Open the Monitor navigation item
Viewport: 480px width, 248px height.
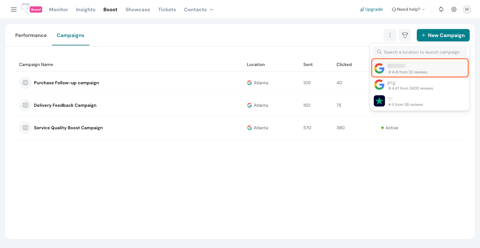tap(58, 10)
